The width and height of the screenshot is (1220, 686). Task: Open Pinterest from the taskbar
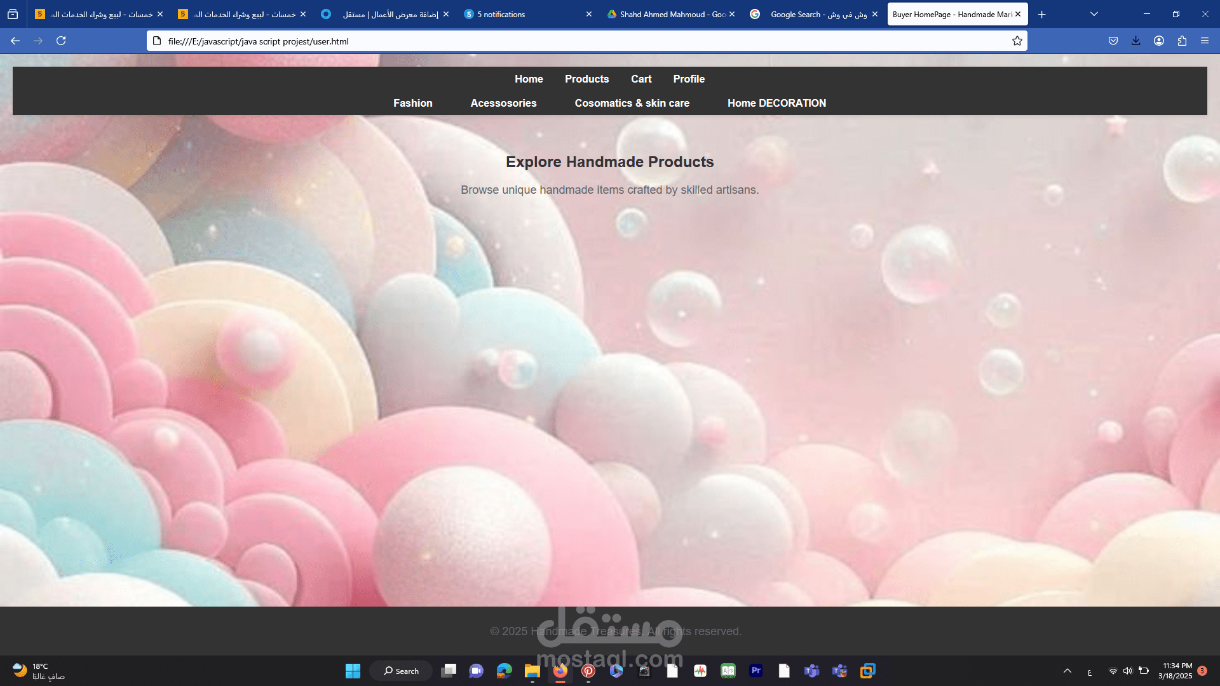tap(588, 671)
